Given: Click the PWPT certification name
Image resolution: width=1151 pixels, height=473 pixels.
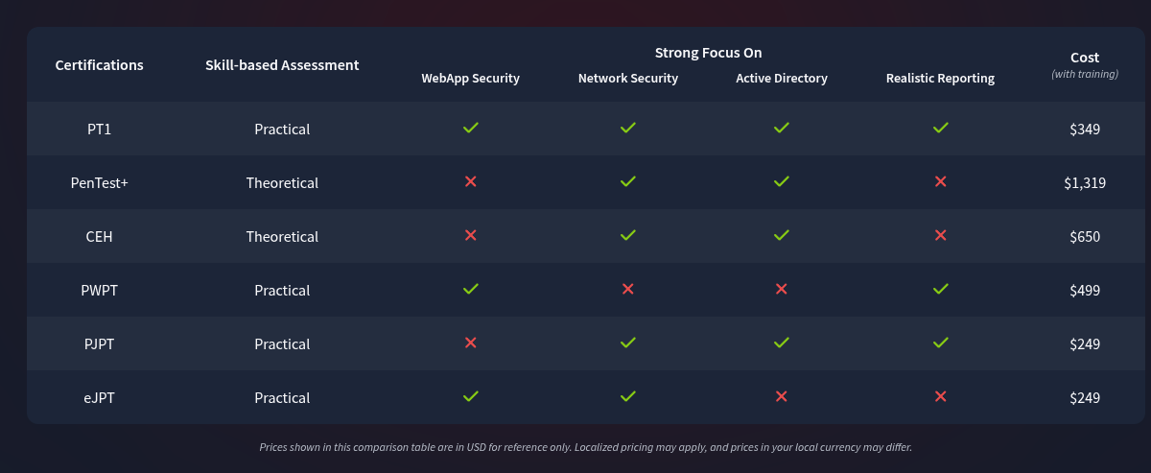Looking at the screenshot, I should (99, 290).
